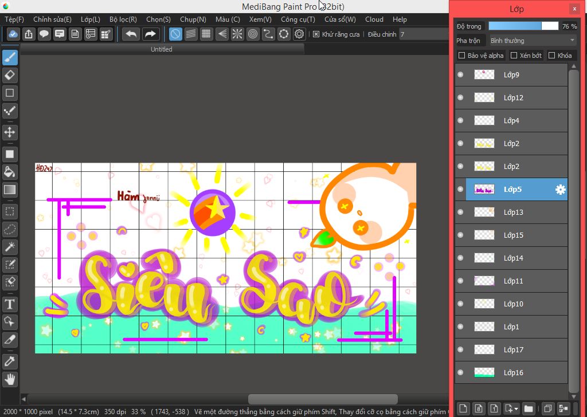Duplicate the layer with the copy icon
587x417 pixels.
tap(547, 408)
